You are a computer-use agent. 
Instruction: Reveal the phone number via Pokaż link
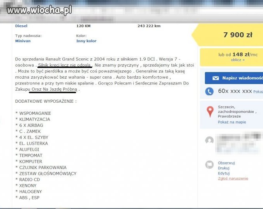[x=258, y=92]
